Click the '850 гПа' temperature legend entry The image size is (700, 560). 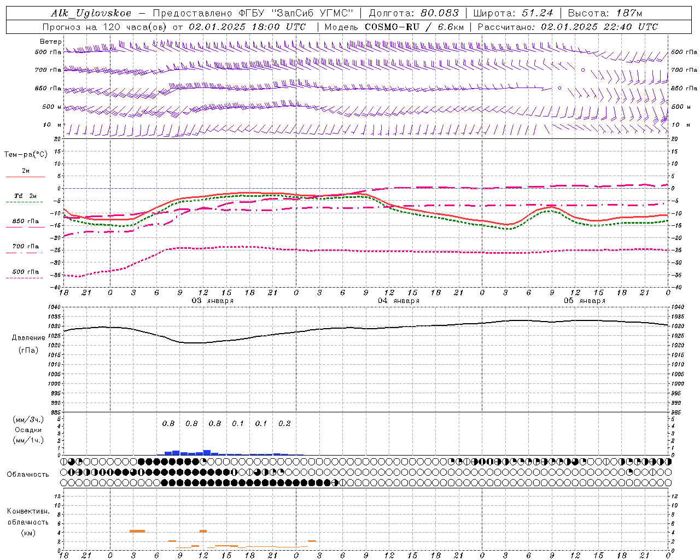click(26, 221)
